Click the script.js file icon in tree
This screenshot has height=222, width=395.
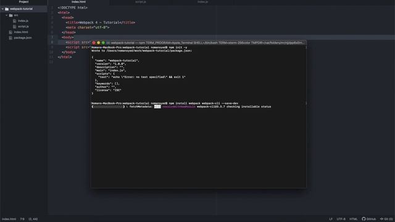pyautogui.click(x=15, y=27)
